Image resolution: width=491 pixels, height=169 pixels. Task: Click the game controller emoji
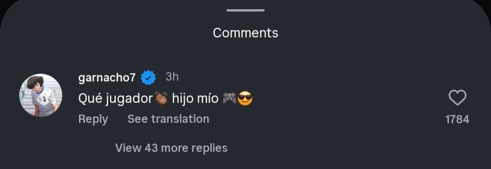(230, 99)
